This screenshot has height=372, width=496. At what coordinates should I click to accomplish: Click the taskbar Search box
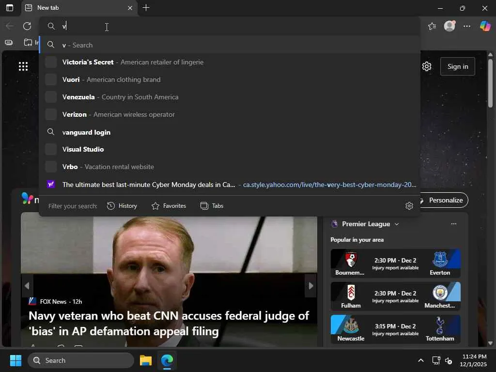[x=81, y=360]
